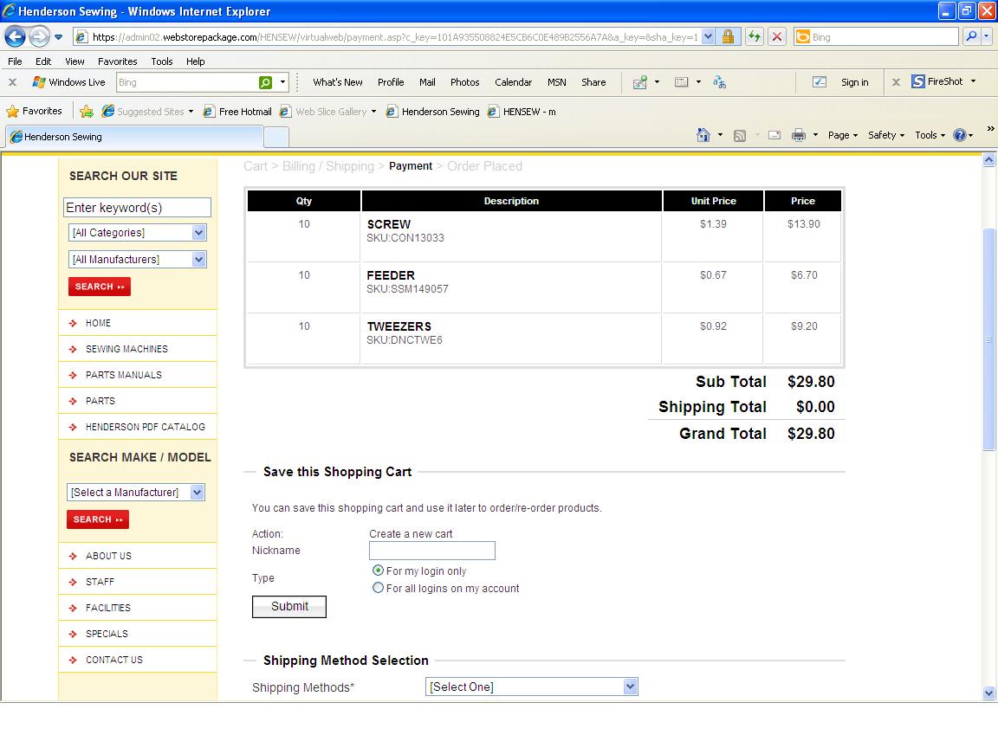Click the scroll down arrow of page scrollbar
Image resolution: width=998 pixels, height=748 pixels.
[x=988, y=693]
